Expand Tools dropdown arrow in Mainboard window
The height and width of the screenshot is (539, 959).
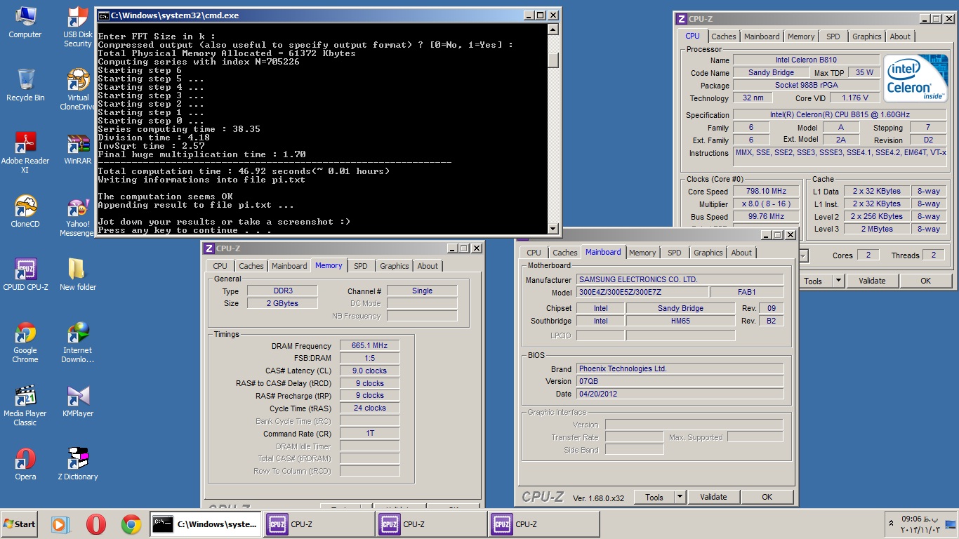pyautogui.click(x=680, y=497)
